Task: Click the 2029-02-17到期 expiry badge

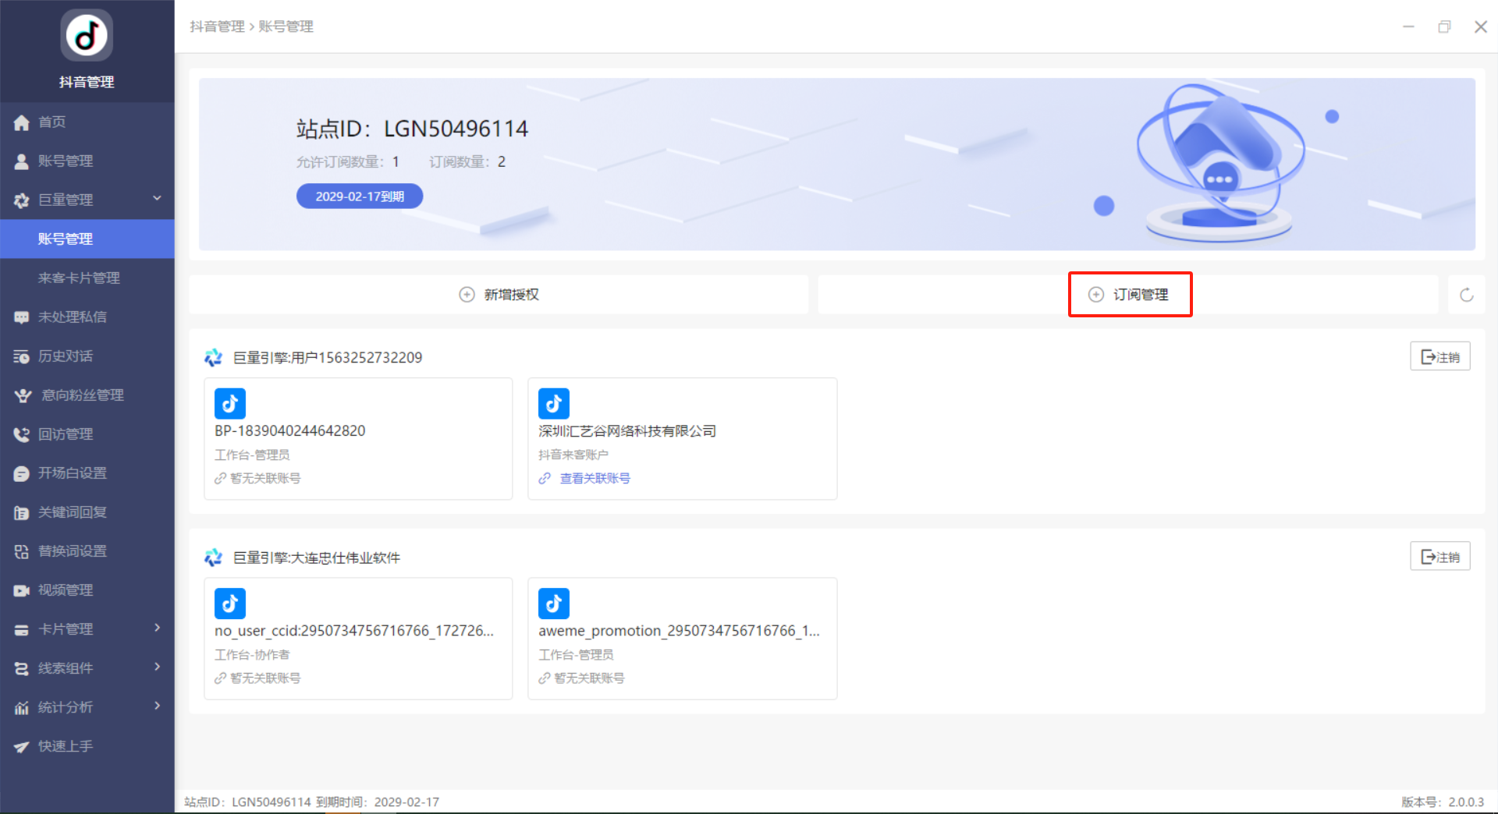Action: (360, 196)
